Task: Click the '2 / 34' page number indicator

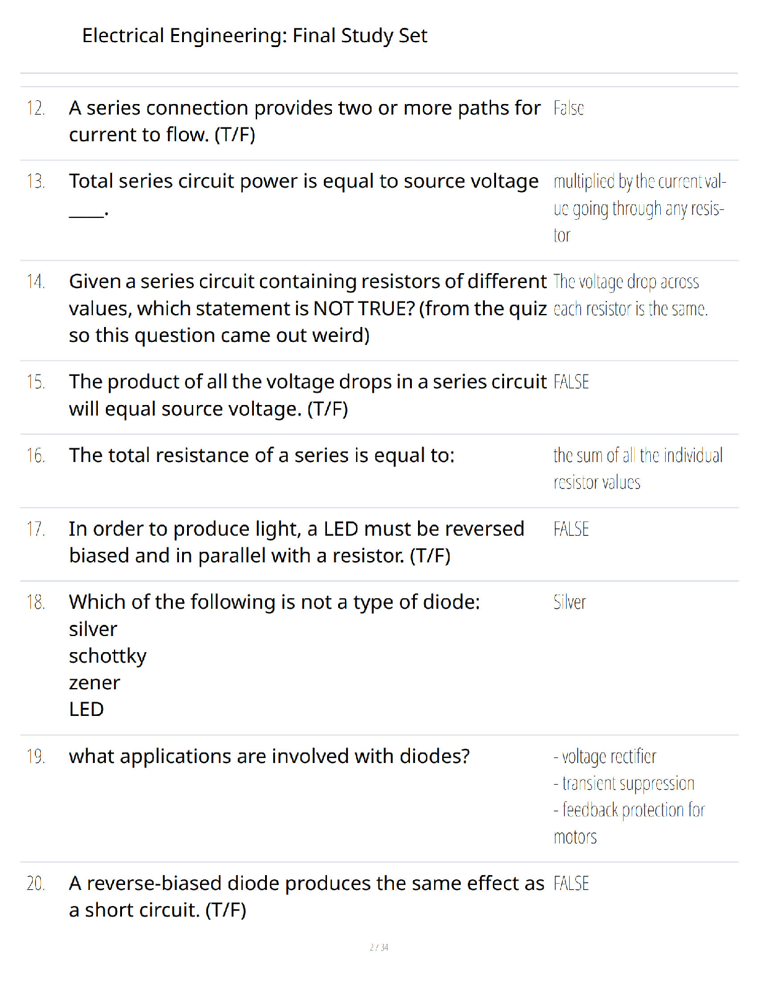Action: pos(379,947)
